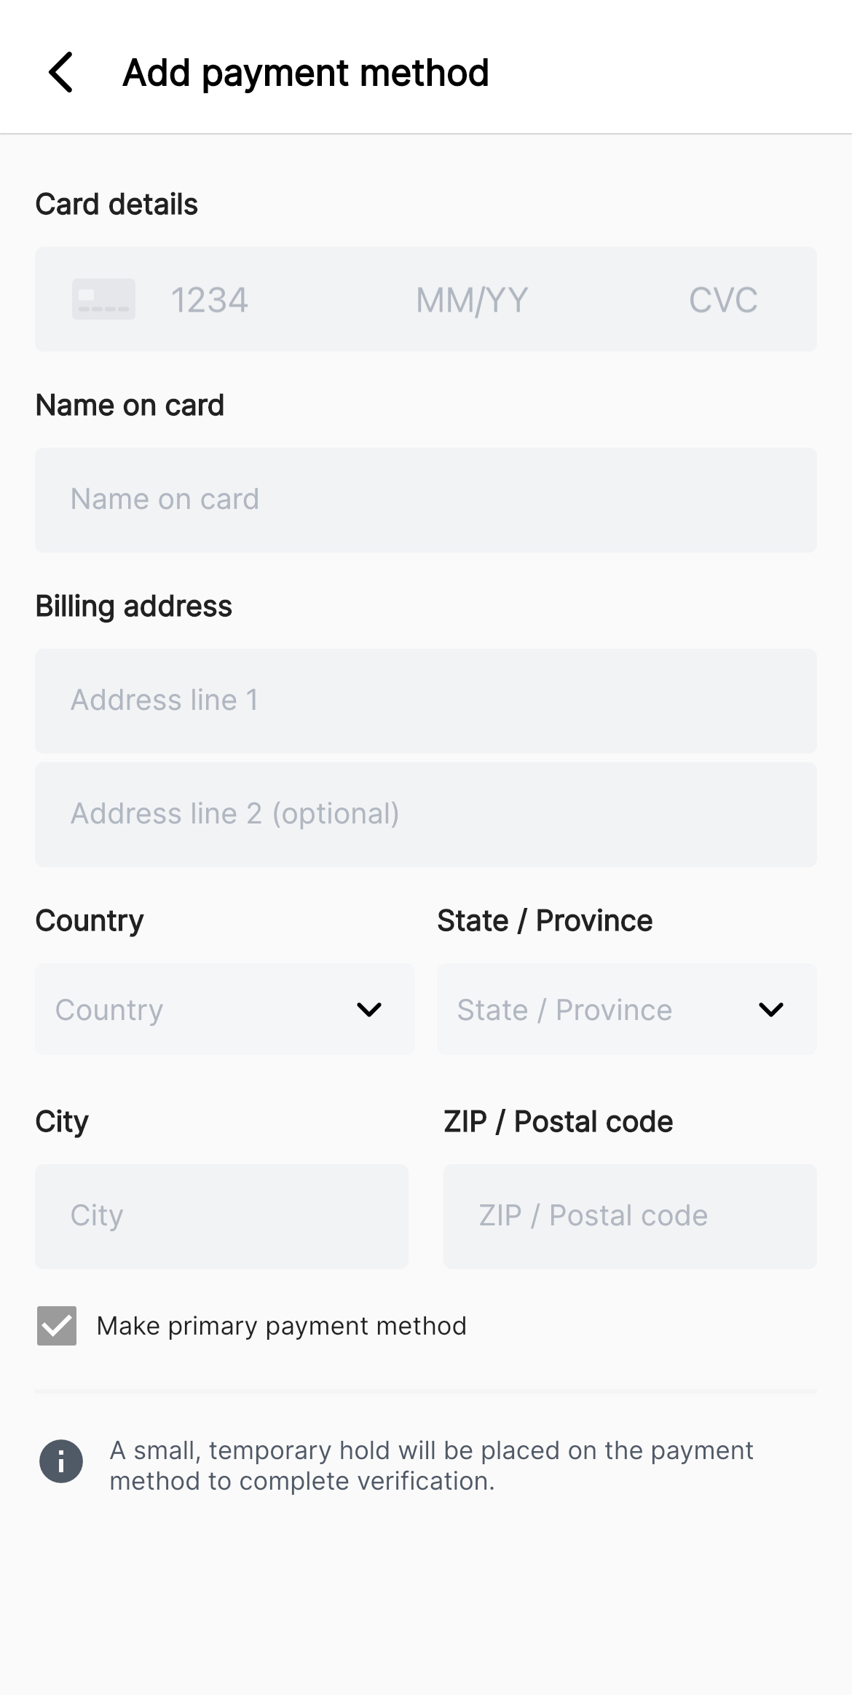Focus the card number field showing 1234
The height and width of the screenshot is (1695, 852).
tap(210, 300)
